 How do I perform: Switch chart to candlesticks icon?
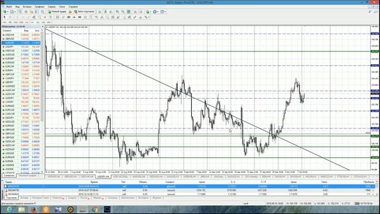(x=106, y=11)
